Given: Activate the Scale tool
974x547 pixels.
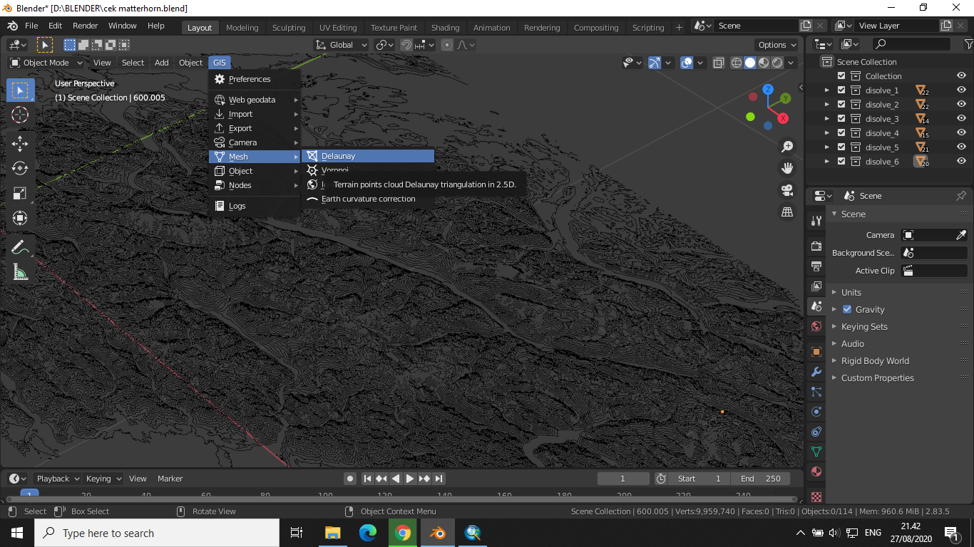Looking at the screenshot, I should (x=20, y=193).
